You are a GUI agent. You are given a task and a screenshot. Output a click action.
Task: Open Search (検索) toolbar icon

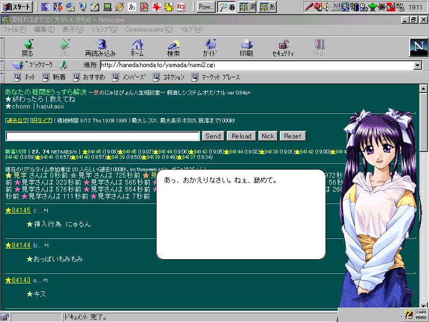pos(173,48)
